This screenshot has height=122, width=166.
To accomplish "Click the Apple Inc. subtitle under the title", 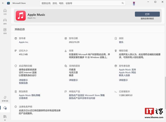I will pyautogui.click(x=32, y=18).
